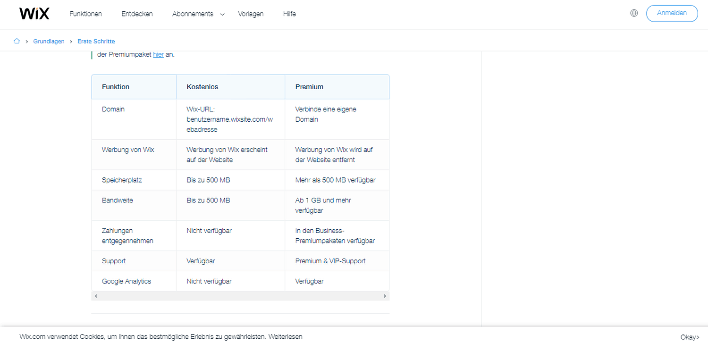The width and height of the screenshot is (708, 343).
Task: Click the Support row label
Action: pos(114,261)
